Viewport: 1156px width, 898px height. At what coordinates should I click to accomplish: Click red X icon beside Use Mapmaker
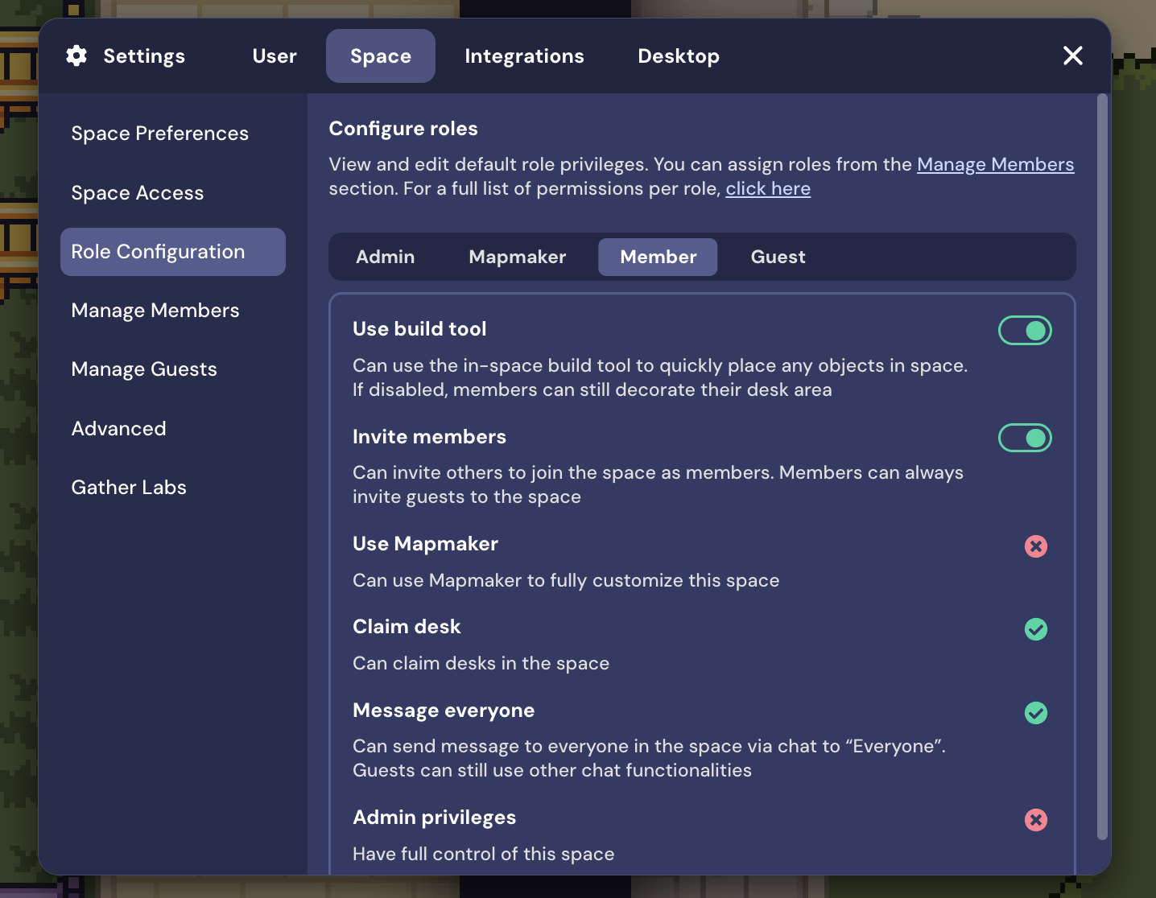point(1035,546)
